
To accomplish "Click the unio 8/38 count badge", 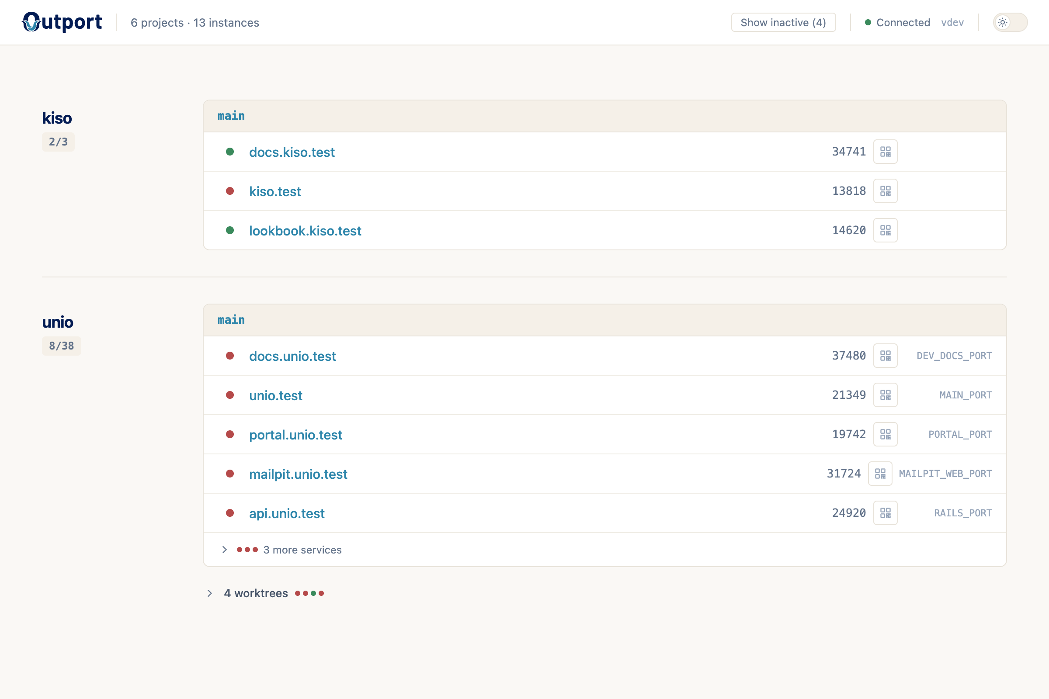I will tap(61, 346).
